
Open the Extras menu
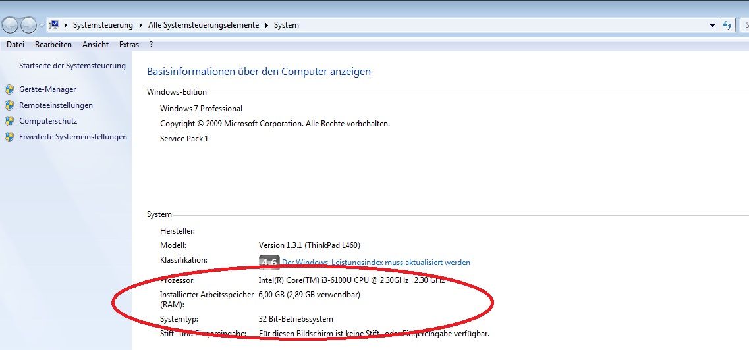tap(129, 45)
